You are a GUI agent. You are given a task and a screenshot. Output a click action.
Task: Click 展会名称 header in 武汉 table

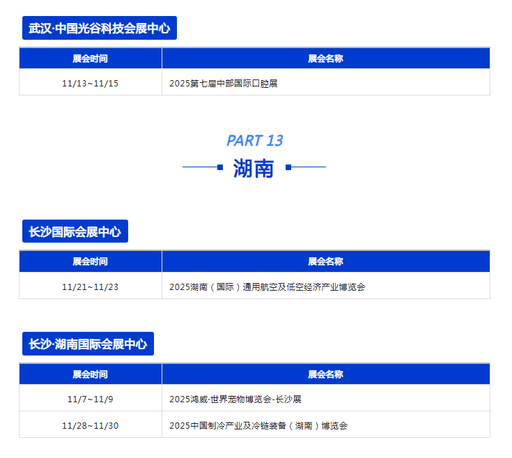326,59
